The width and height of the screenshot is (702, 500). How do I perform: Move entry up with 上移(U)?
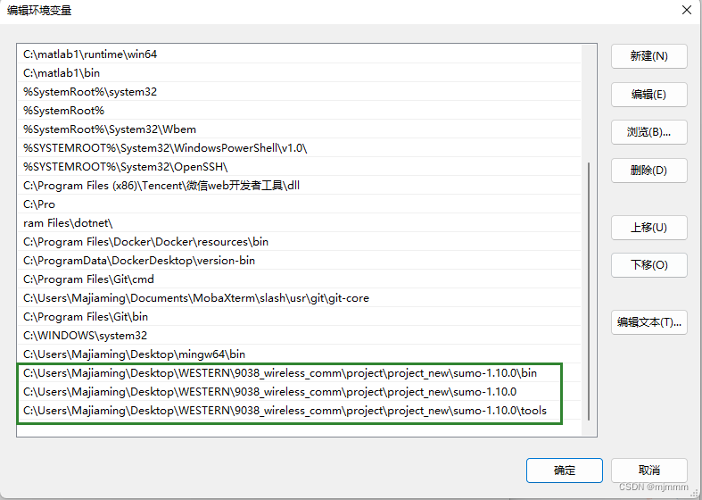pyautogui.click(x=648, y=228)
